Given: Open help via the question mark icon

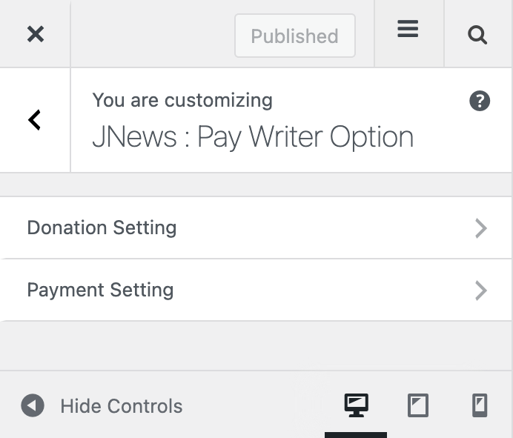Looking at the screenshot, I should pyautogui.click(x=480, y=102).
